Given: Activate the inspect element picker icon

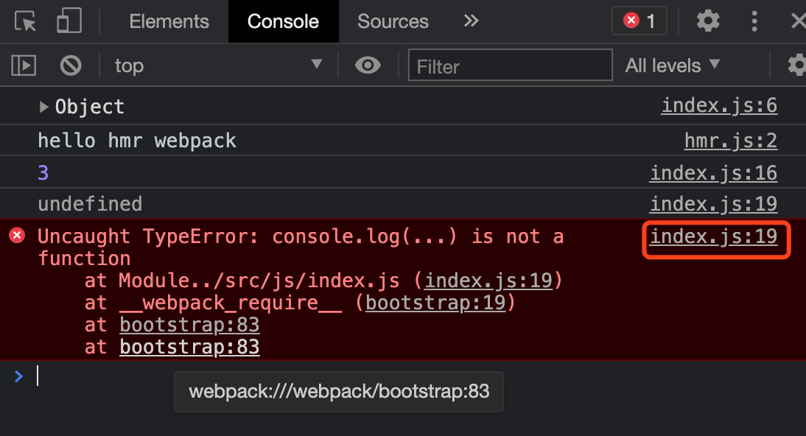Looking at the screenshot, I should (26, 21).
